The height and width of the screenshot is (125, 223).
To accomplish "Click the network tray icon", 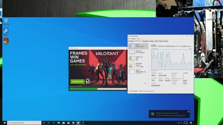I will (179, 123).
